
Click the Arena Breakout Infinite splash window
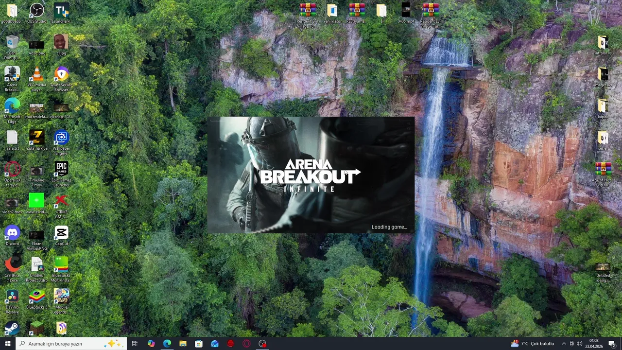point(311,175)
